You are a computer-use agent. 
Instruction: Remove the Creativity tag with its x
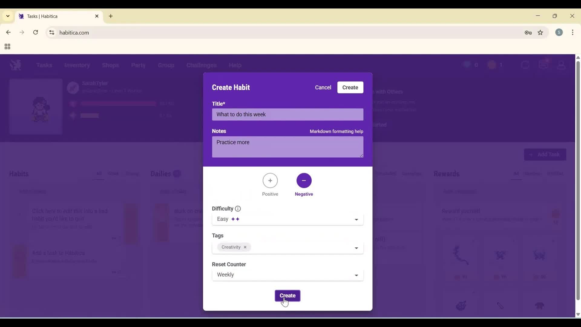pos(245,247)
